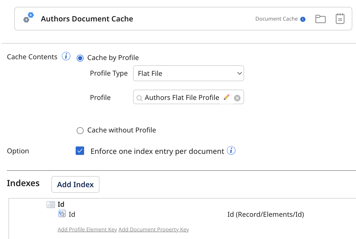Click the Cache Contents info icon

(66, 56)
